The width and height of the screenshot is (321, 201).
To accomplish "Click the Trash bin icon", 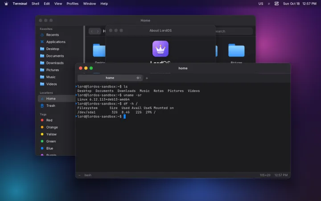I will tap(42, 105).
